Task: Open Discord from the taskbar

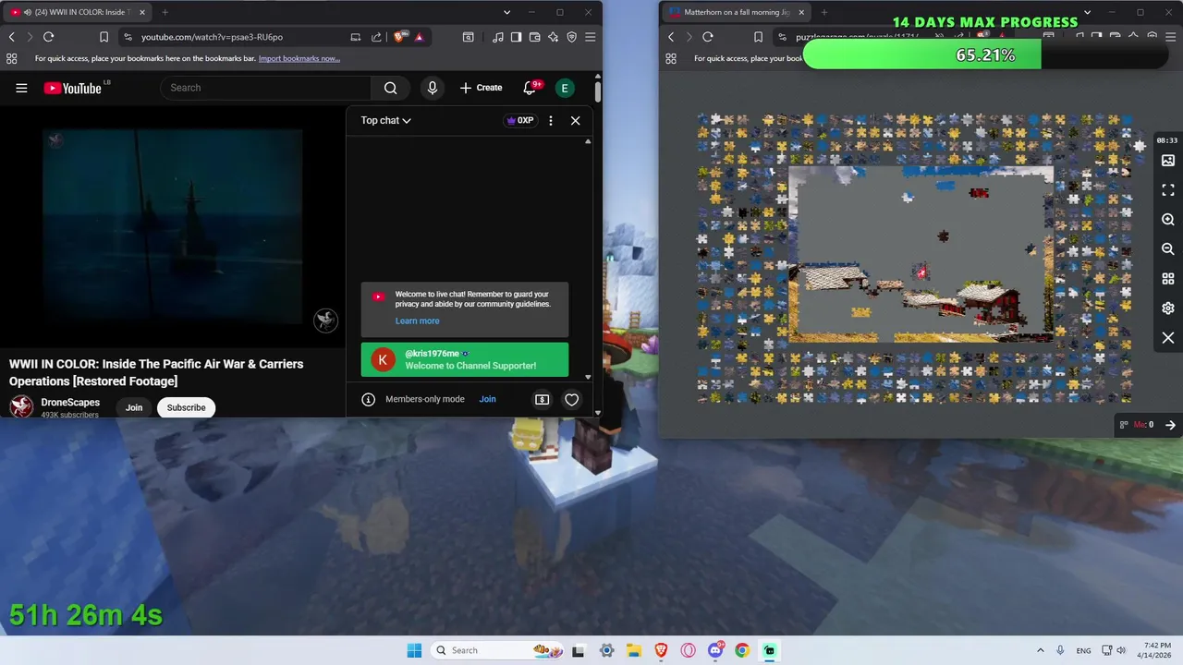Action: (x=715, y=650)
